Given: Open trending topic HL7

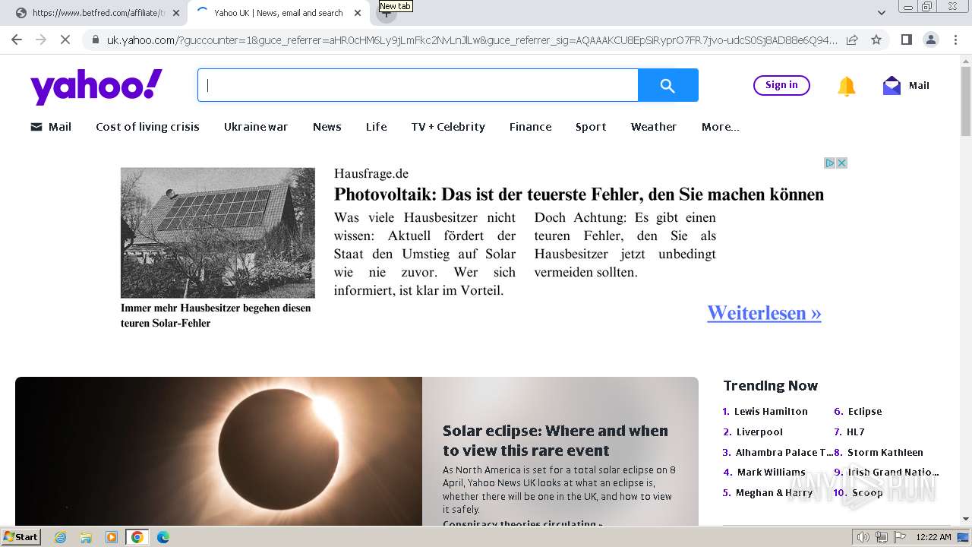Looking at the screenshot, I should pyautogui.click(x=856, y=432).
